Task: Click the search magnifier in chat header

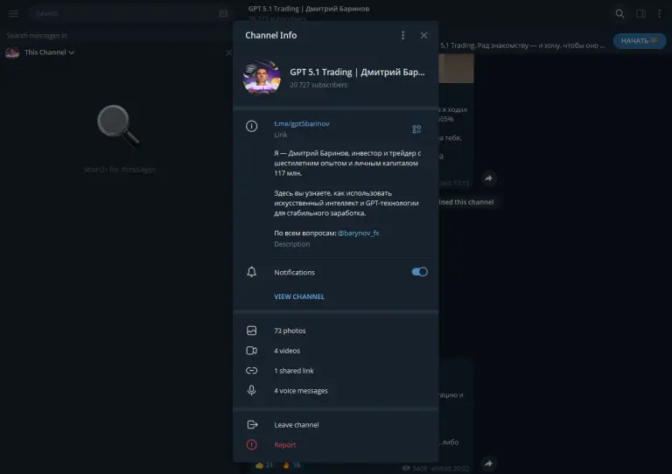Action: pos(619,14)
